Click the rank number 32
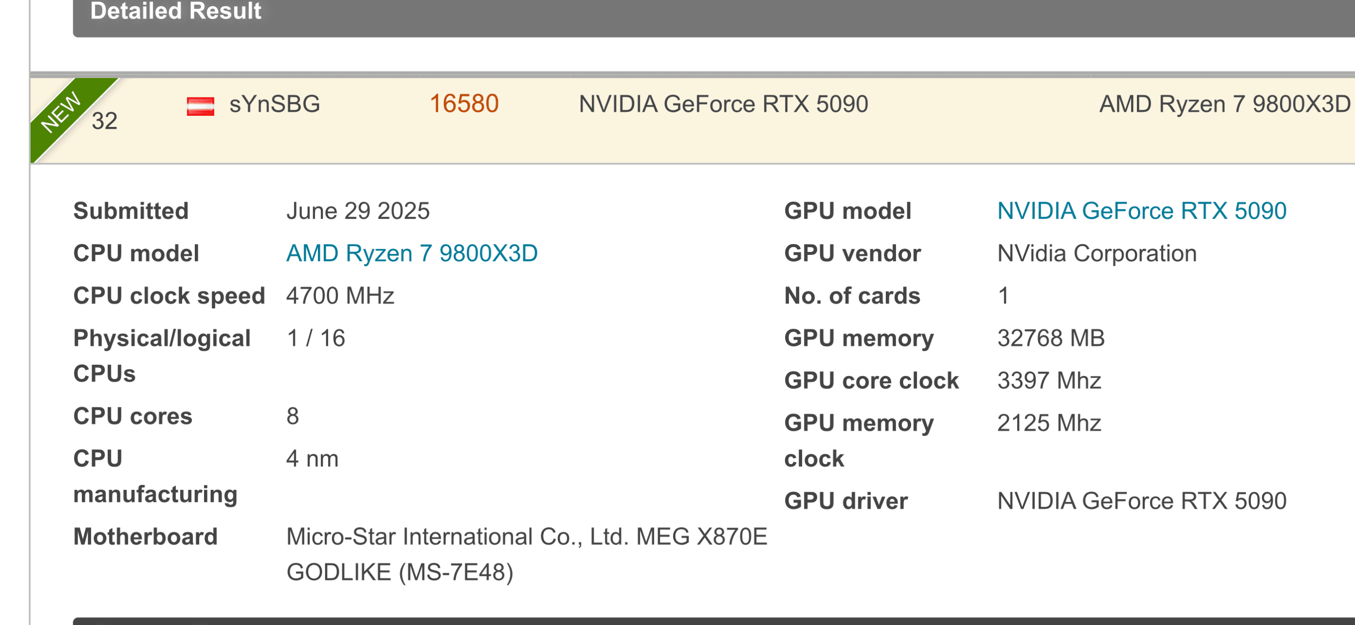 (x=104, y=121)
